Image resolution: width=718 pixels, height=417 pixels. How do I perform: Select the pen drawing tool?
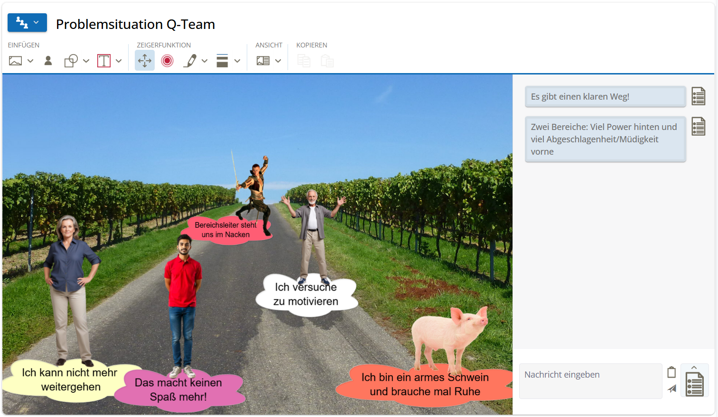(190, 61)
